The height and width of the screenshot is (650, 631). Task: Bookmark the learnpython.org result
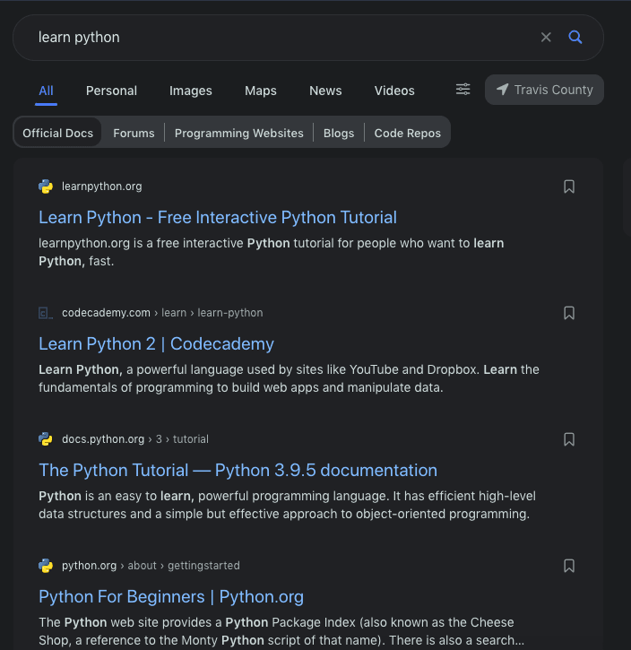569,186
